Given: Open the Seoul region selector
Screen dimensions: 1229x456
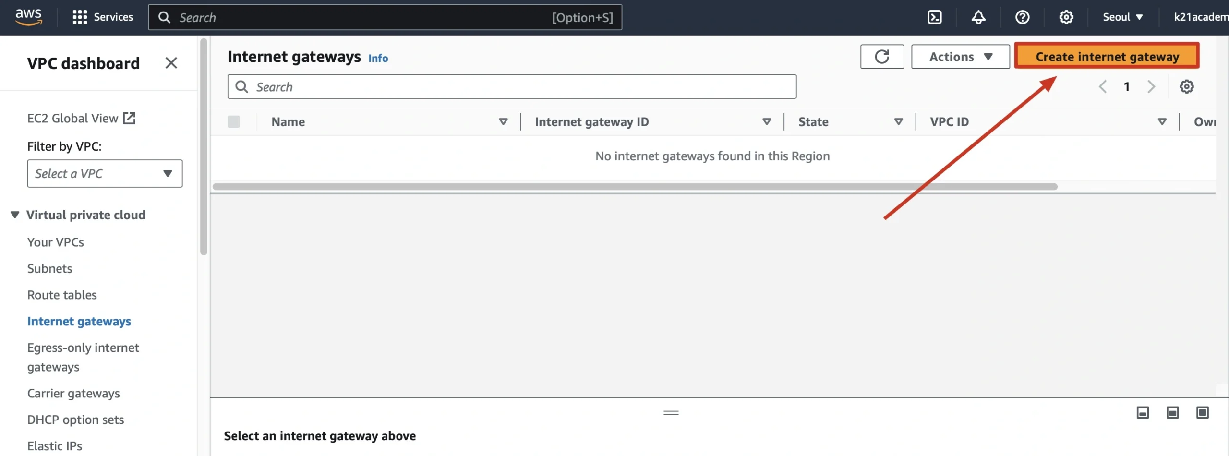Looking at the screenshot, I should click(1122, 17).
